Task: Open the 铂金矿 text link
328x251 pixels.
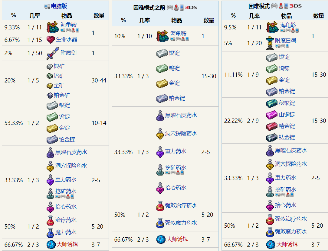Action: click(61, 95)
